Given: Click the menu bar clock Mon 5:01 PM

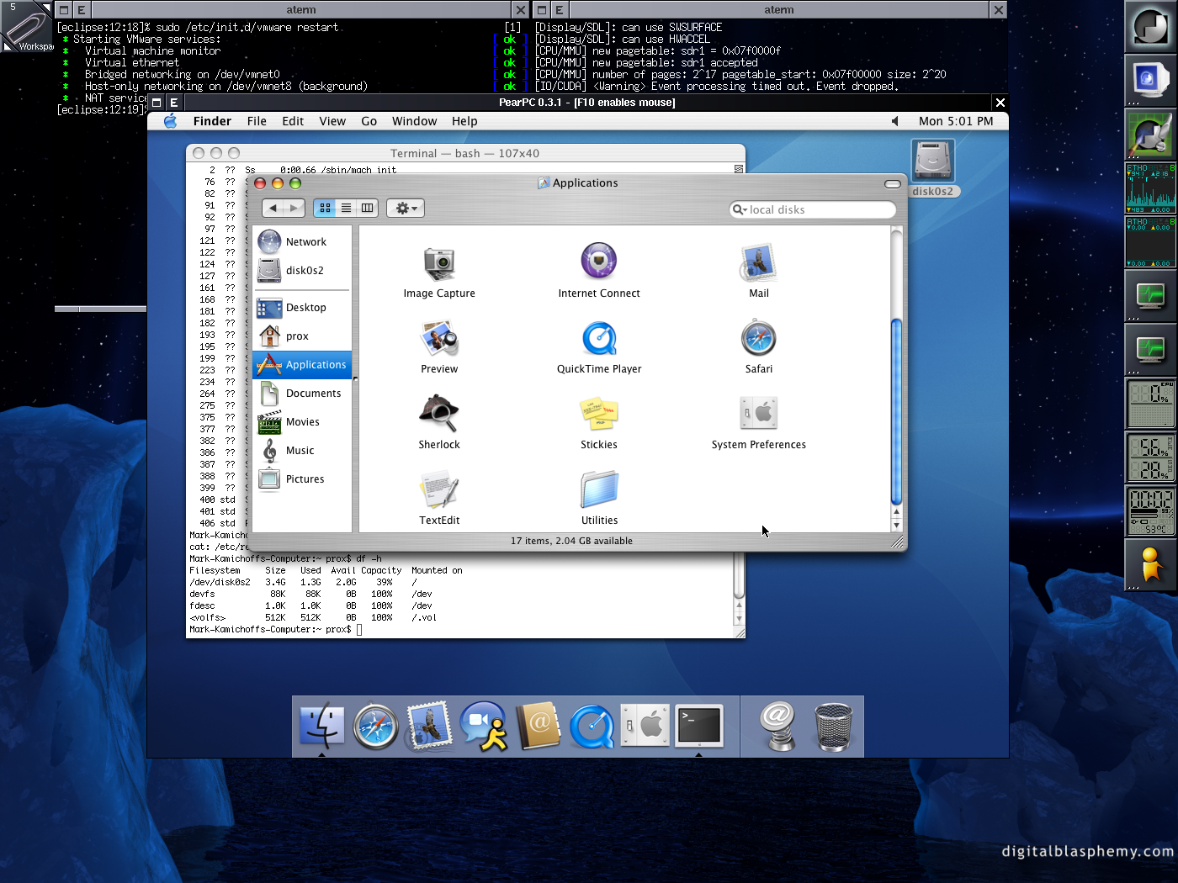Looking at the screenshot, I should pos(956,121).
